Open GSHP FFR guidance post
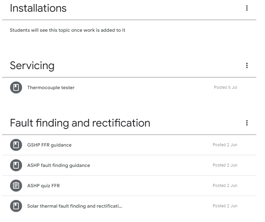 coord(49,145)
